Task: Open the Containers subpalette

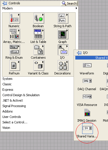Action: tap(39, 50)
